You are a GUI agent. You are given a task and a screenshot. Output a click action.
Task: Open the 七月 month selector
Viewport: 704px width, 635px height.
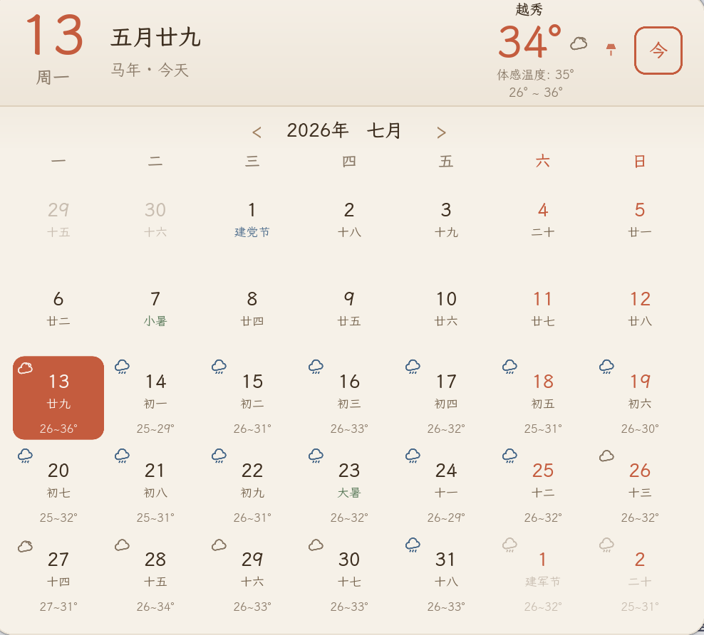[384, 130]
